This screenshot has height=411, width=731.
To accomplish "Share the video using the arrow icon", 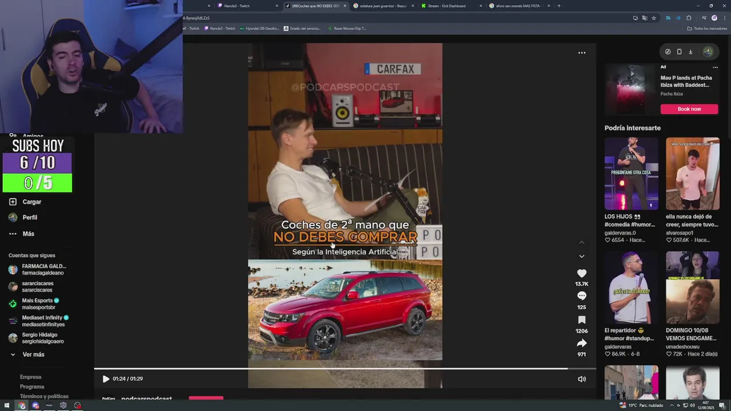I will (581, 343).
